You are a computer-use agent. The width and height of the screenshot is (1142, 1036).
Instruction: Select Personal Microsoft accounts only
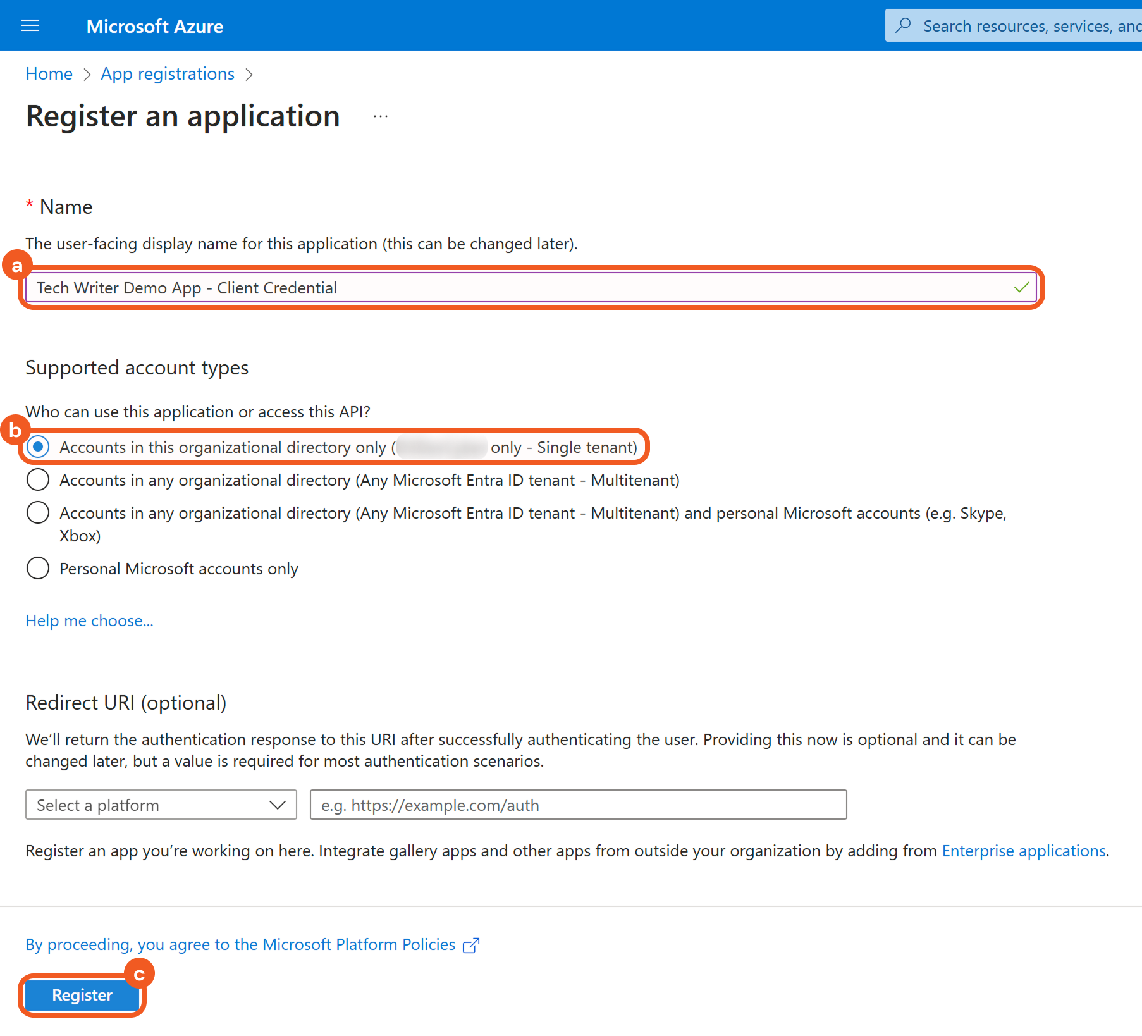pyautogui.click(x=38, y=569)
